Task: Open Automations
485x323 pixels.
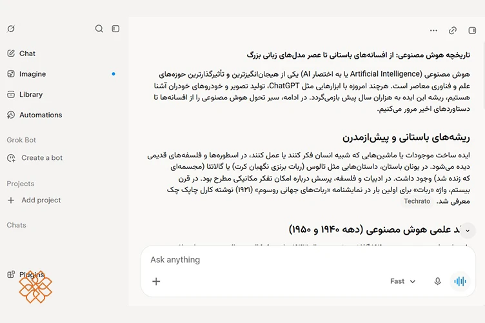Action: click(x=34, y=115)
